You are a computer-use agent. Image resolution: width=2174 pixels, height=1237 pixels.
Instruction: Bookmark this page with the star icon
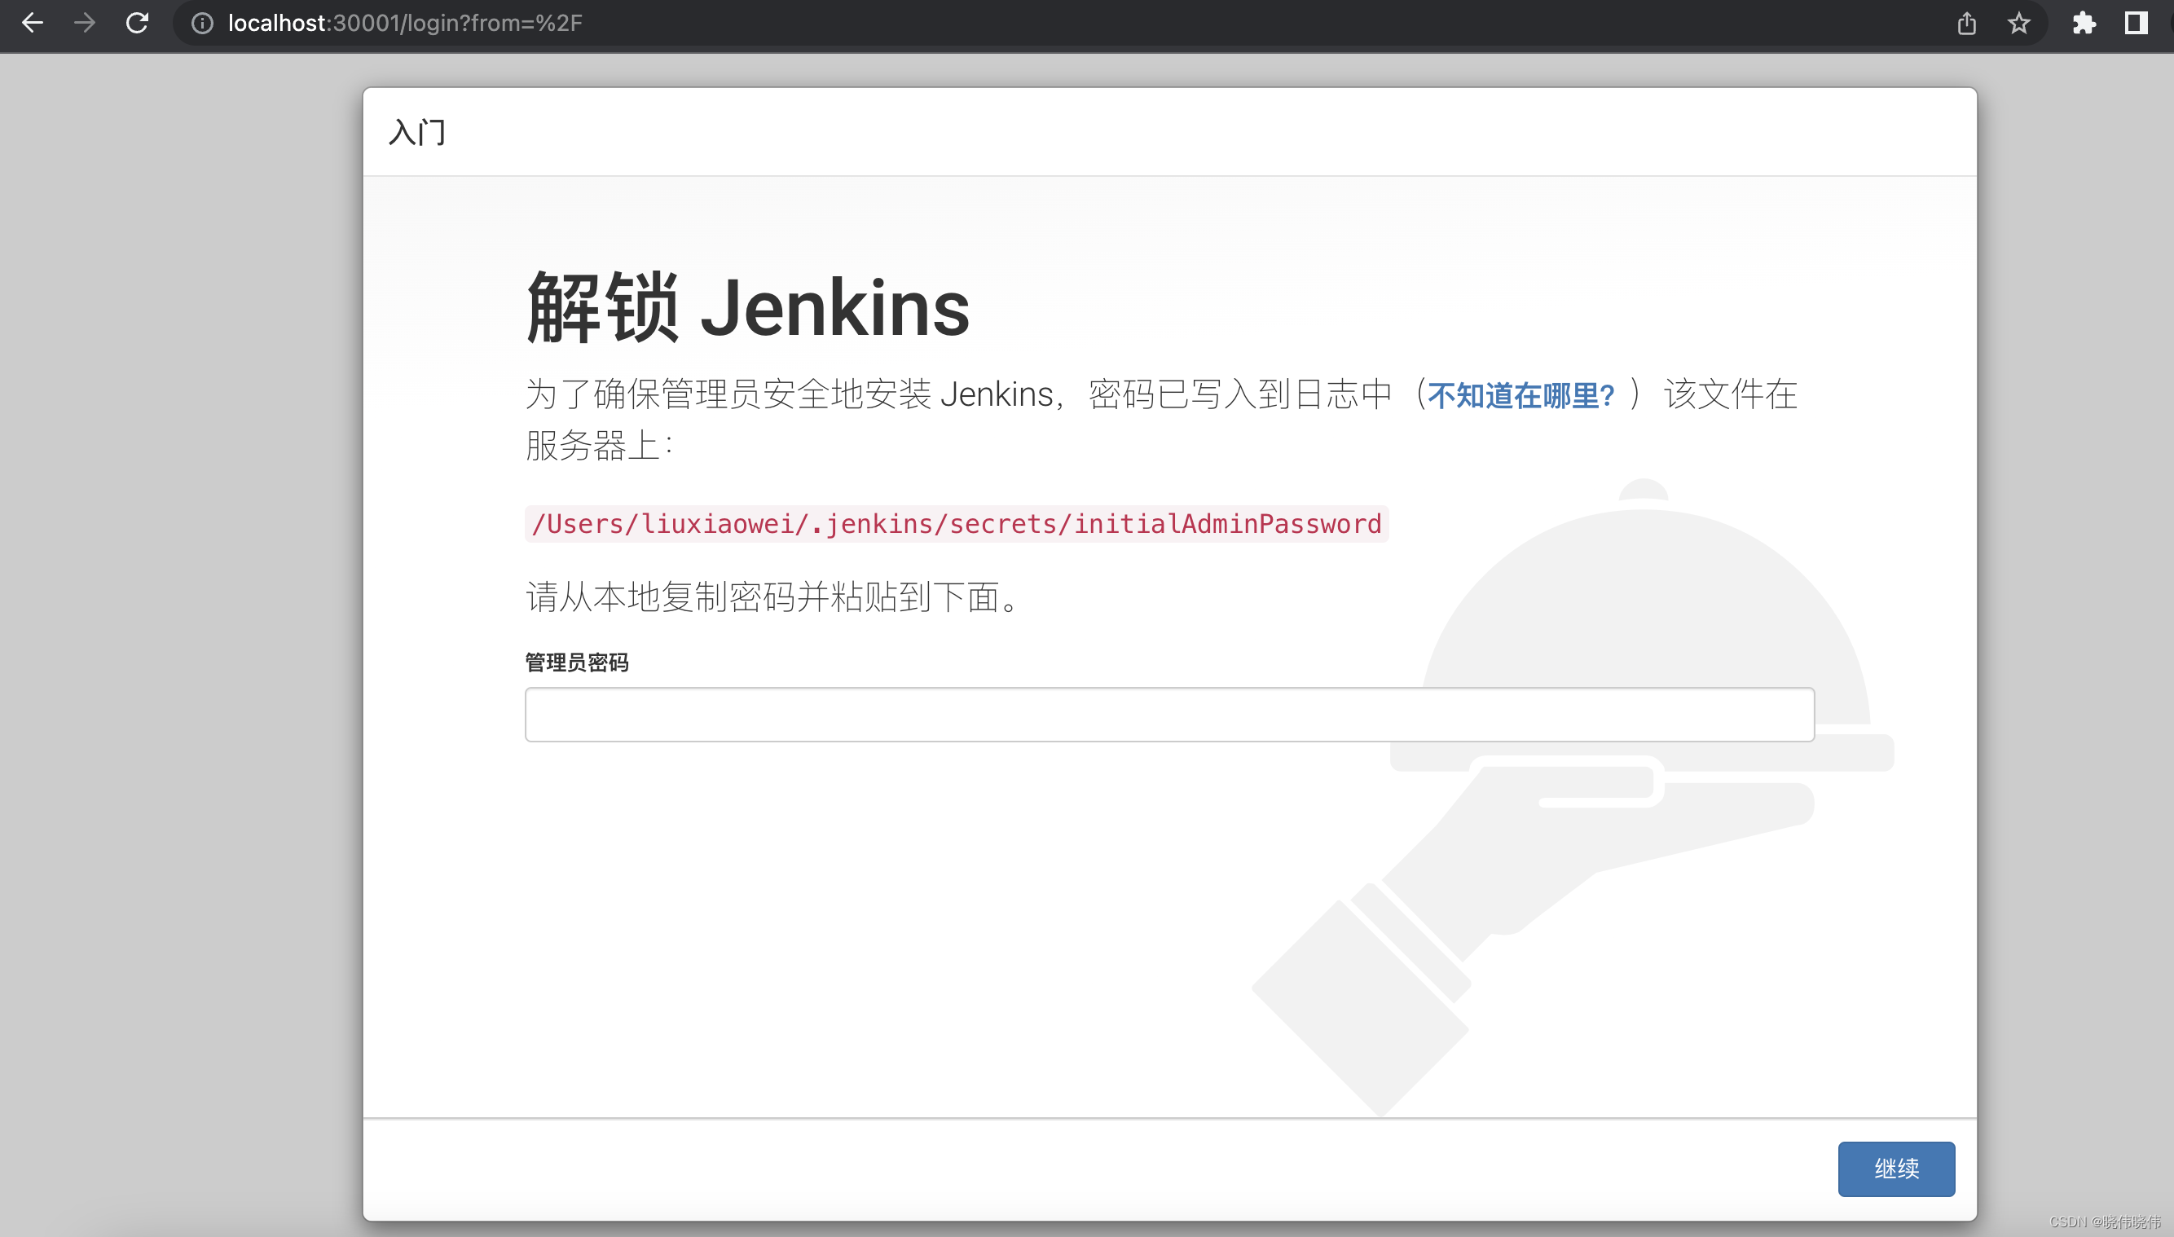2018,23
